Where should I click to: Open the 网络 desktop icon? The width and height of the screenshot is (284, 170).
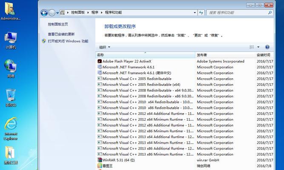(x=11, y=69)
